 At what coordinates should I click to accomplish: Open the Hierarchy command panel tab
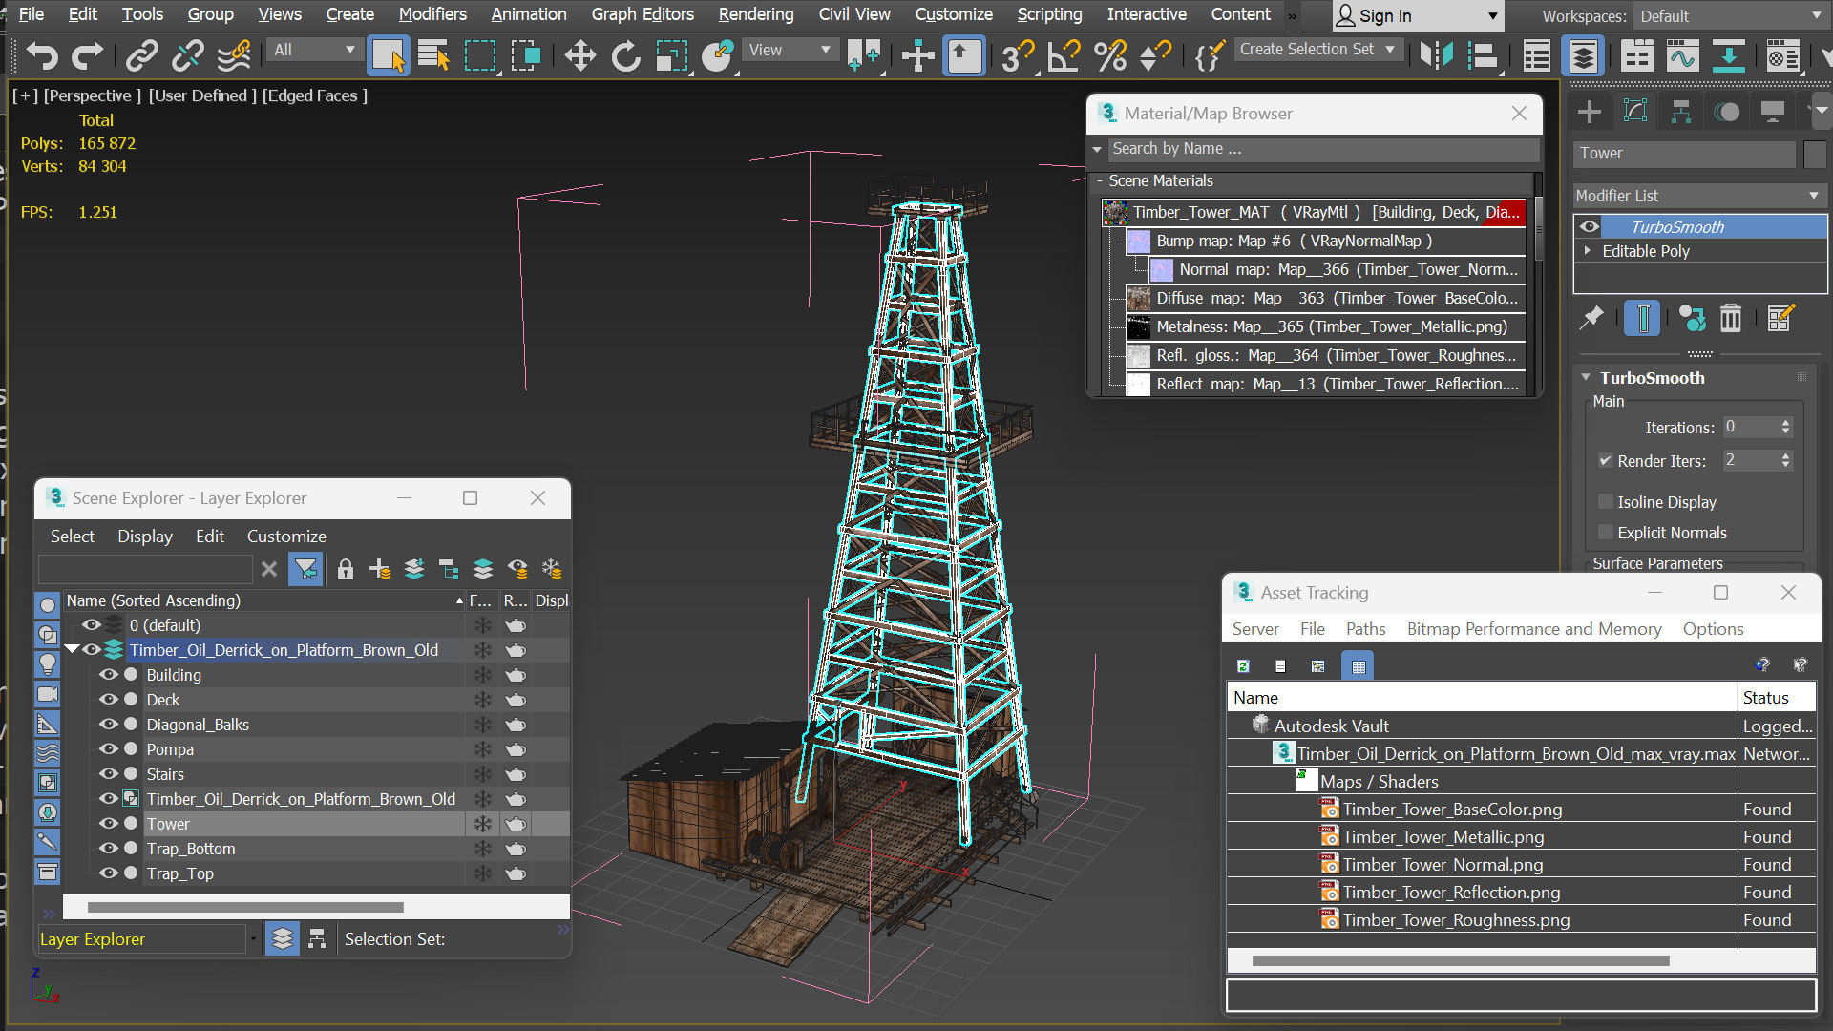tap(1681, 112)
